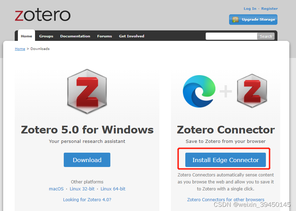Click the large Zotero Z icon above Windows heading
296x211 pixels.
pyautogui.click(x=87, y=91)
